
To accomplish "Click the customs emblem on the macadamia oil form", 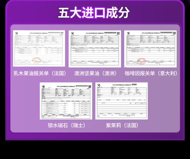I will coord(72,33).
